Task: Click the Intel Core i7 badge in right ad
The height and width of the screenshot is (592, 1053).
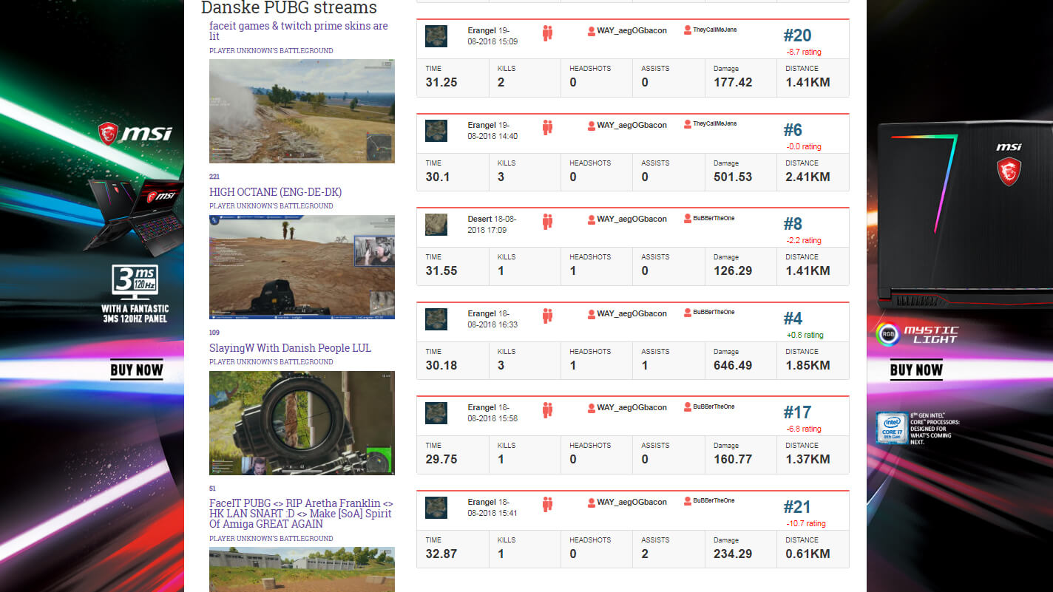Action: point(891,429)
